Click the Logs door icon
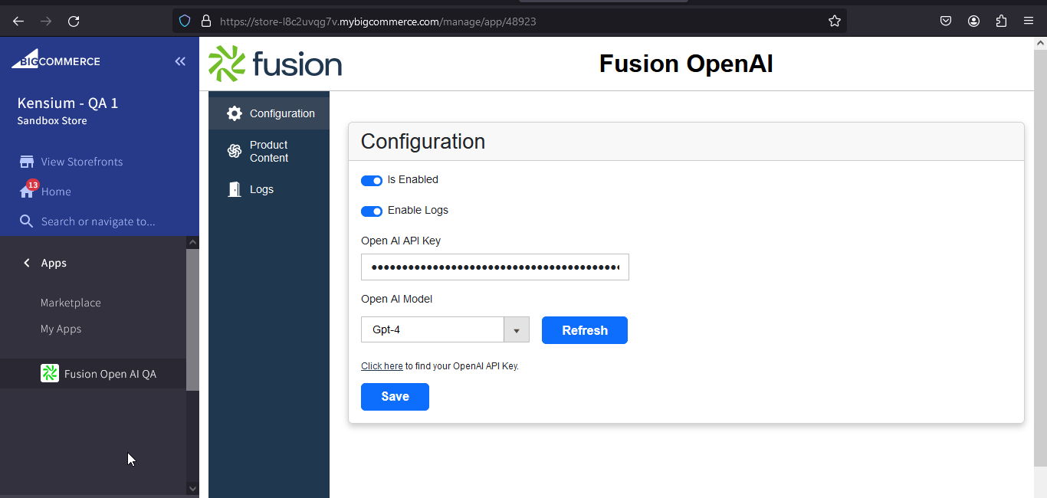Screen dimensions: 1047x498 click(235, 189)
